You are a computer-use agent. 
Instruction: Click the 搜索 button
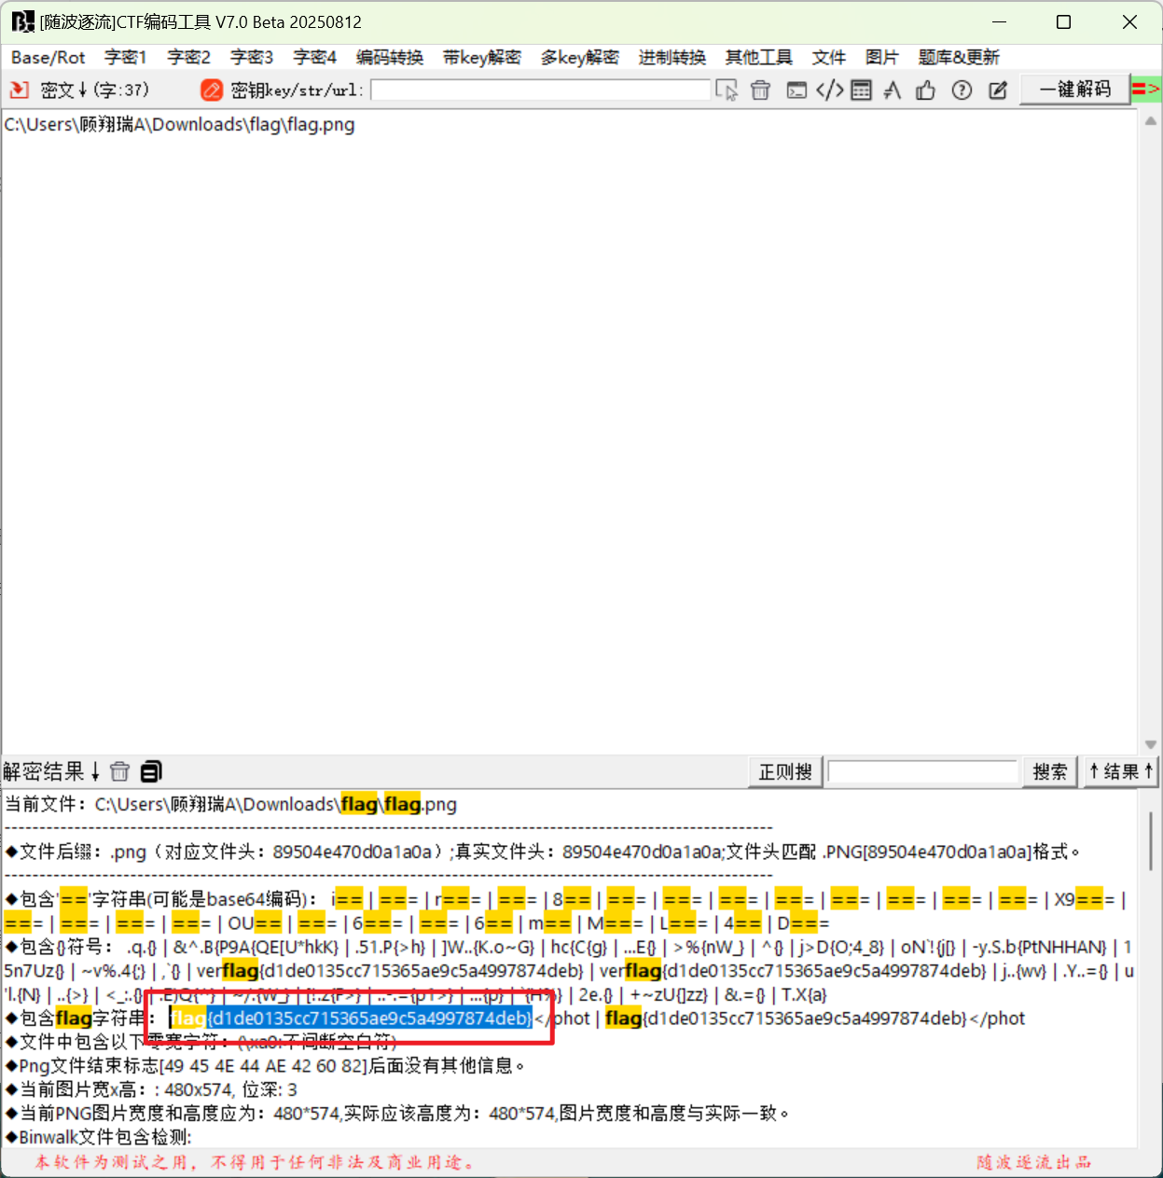click(1049, 772)
